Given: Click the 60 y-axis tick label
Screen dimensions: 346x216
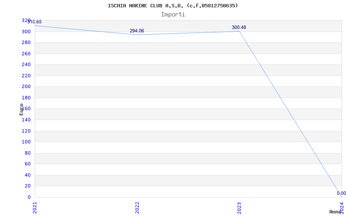Looking at the screenshot, I should [28, 164].
